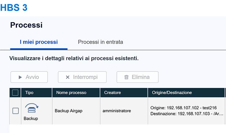Select the Backup Airgap process name
The width and height of the screenshot is (226, 133).
[68, 111]
